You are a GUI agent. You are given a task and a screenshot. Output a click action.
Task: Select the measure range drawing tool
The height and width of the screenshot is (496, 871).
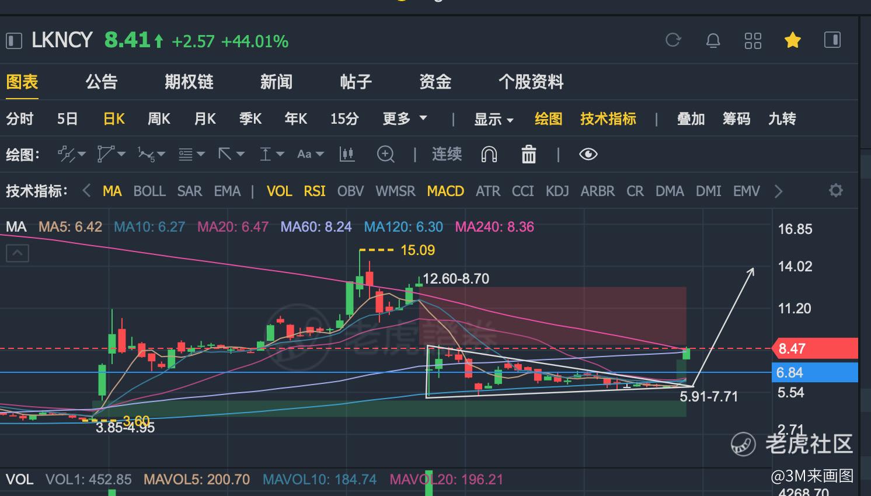265,154
